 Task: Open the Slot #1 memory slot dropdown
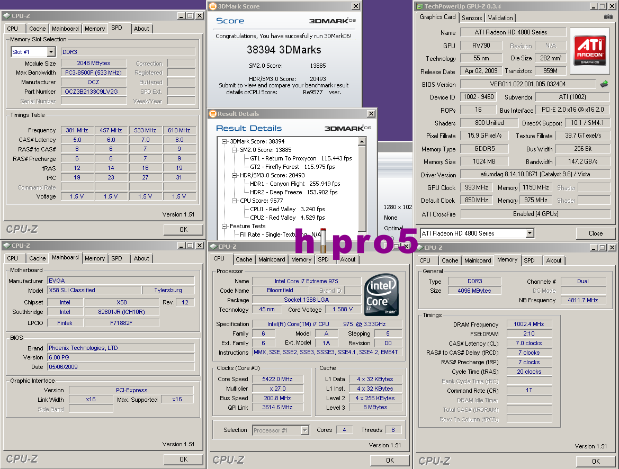point(51,52)
